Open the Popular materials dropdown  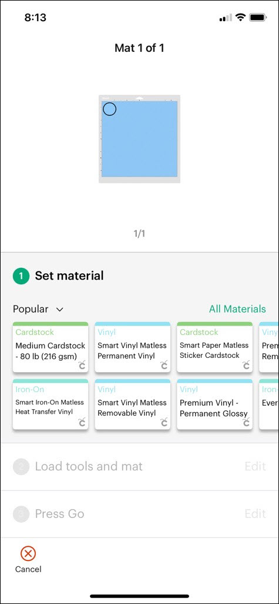[x=38, y=309]
